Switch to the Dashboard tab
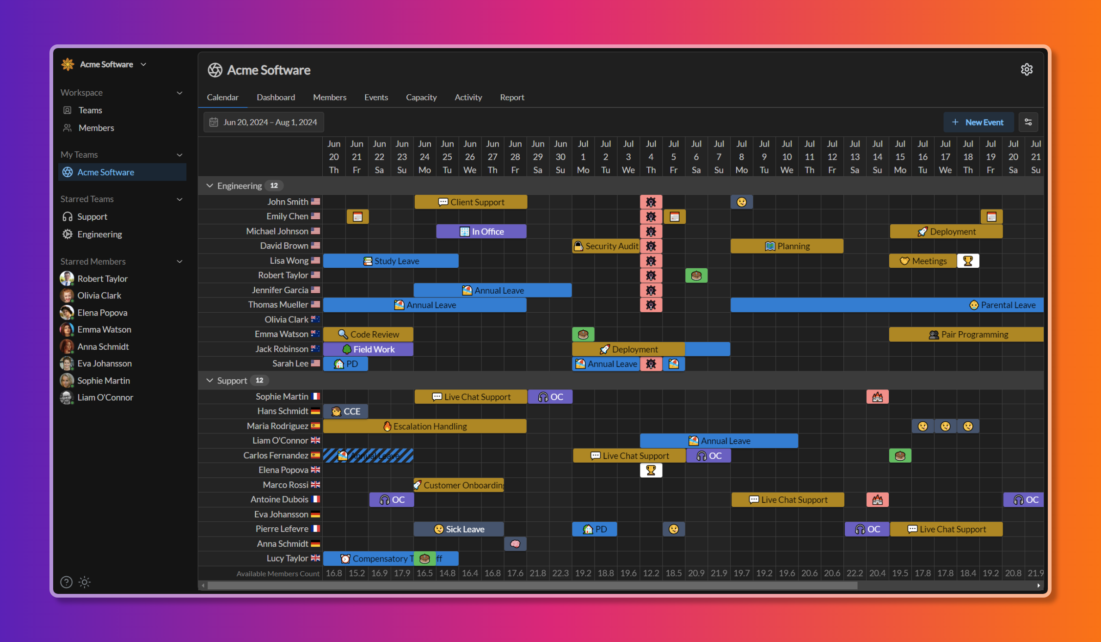The width and height of the screenshot is (1101, 642). click(276, 97)
